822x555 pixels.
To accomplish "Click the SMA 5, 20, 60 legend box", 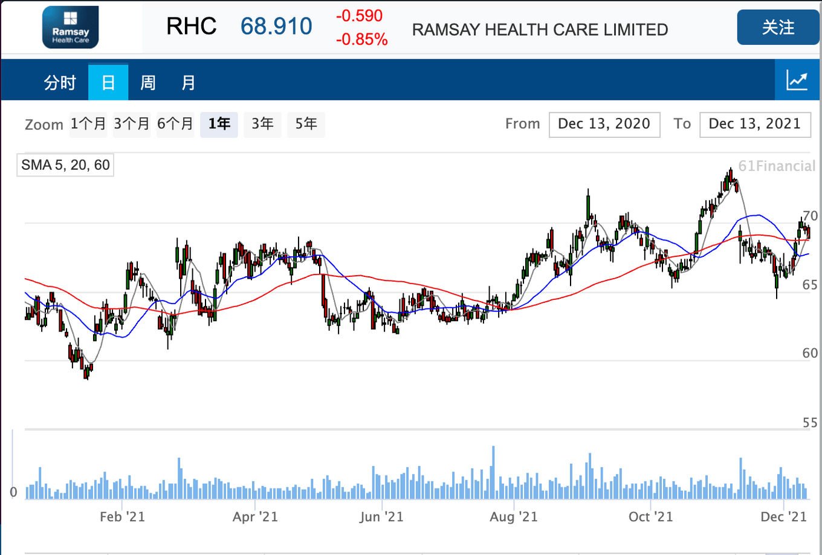I will (x=65, y=165).
